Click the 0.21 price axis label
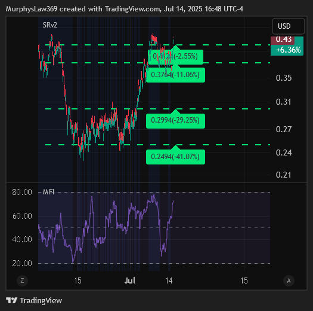Viewport: 313px width, 311px height. pos(283,175)
